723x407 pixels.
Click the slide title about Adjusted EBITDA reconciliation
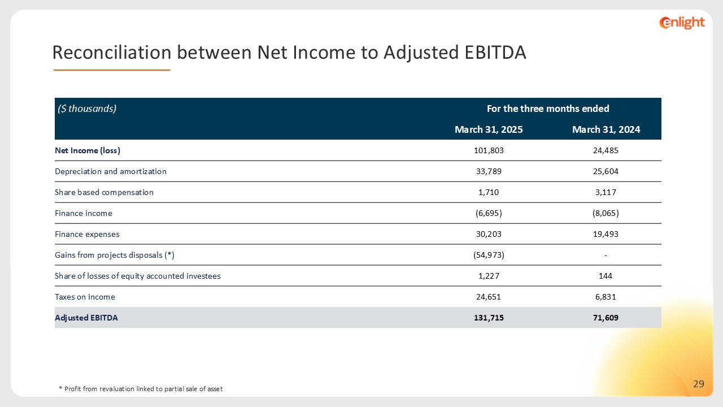[x=289, y=53]
